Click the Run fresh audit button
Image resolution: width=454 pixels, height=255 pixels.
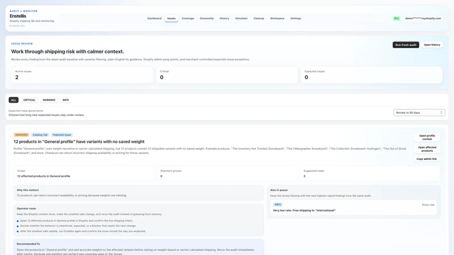point(406,45)
